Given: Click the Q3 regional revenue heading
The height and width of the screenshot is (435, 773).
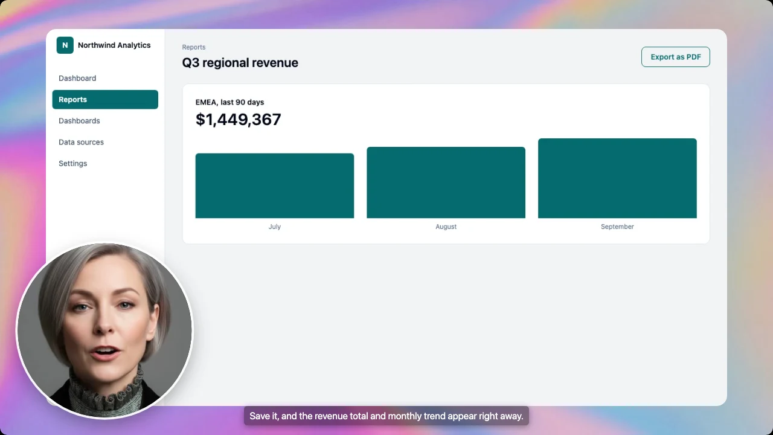Looking at the screenshot, I should (x=240, y=63).
